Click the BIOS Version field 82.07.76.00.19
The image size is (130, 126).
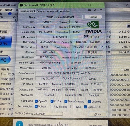[x=60, y=37]
